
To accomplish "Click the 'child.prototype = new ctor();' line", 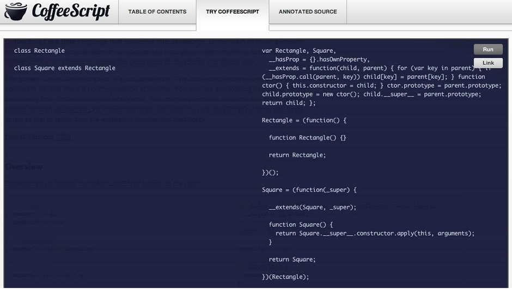I will (x=371, y=94).
